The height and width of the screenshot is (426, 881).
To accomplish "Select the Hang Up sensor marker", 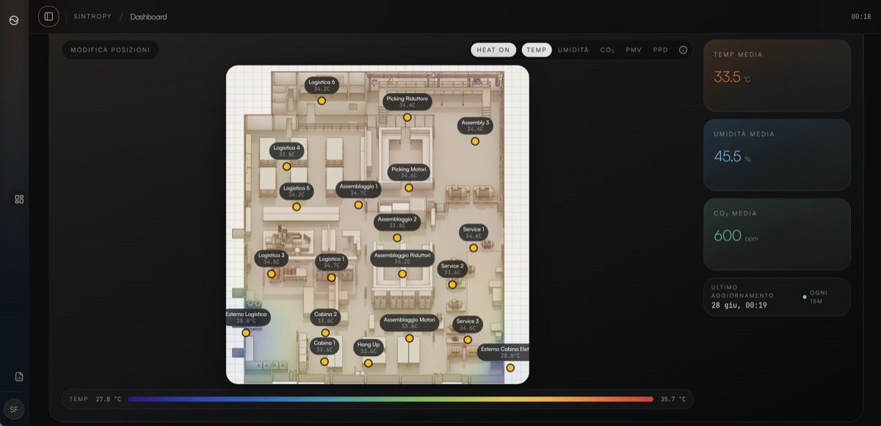I will click(369, 363).
